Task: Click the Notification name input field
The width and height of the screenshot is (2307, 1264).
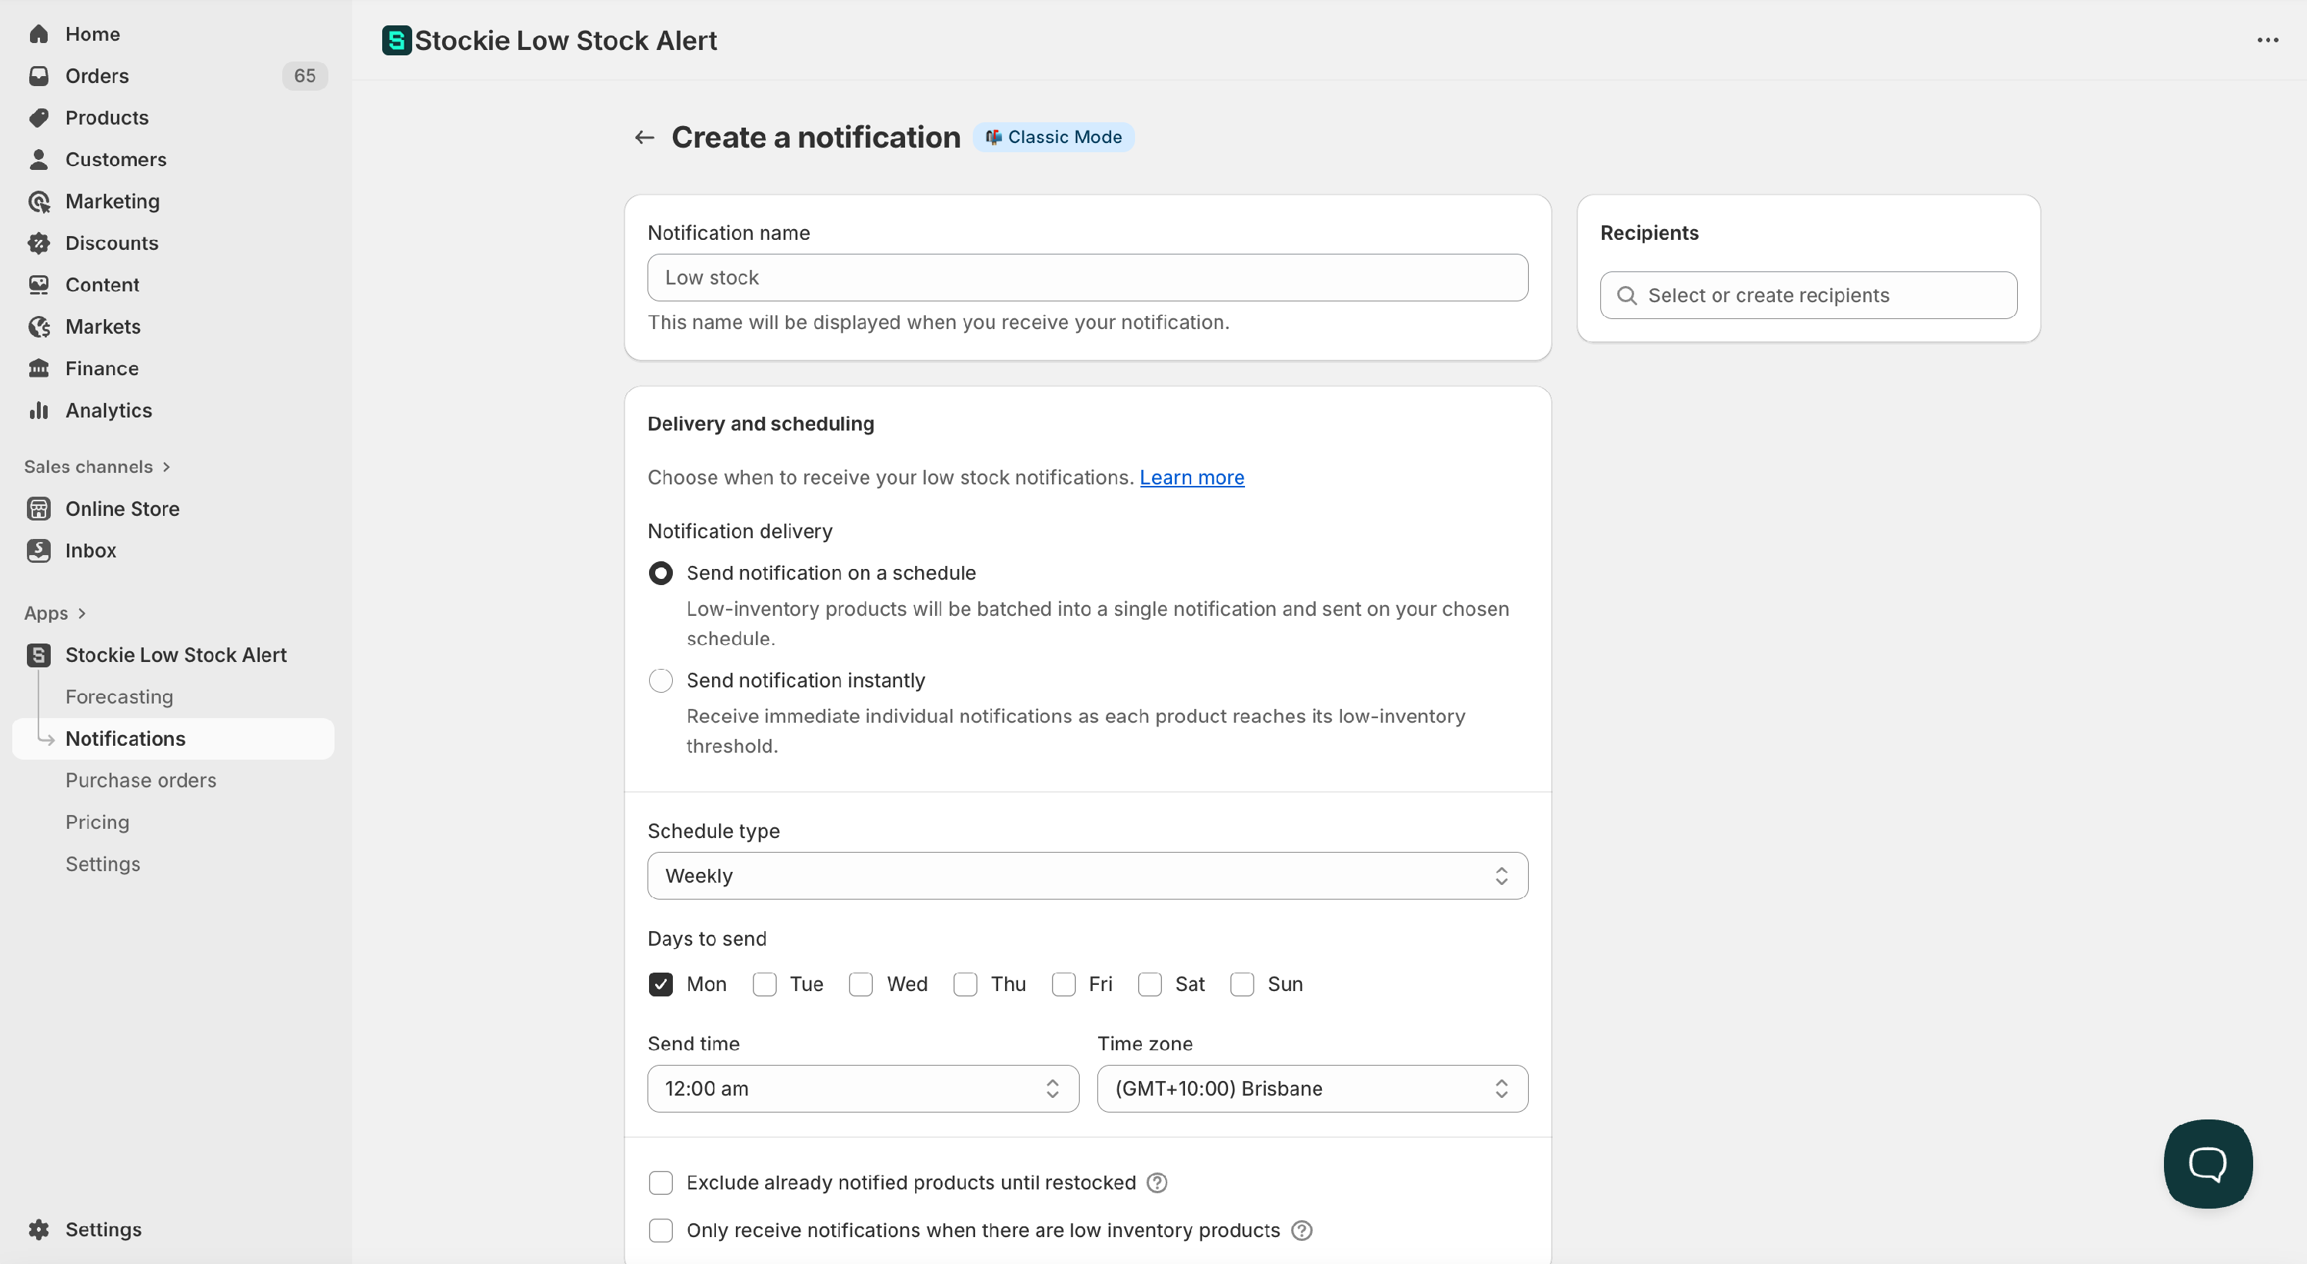Action: pos(1087,278)
